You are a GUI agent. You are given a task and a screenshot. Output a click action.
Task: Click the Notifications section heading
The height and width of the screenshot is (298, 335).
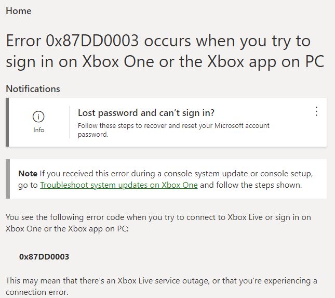(x=33, y=89)
